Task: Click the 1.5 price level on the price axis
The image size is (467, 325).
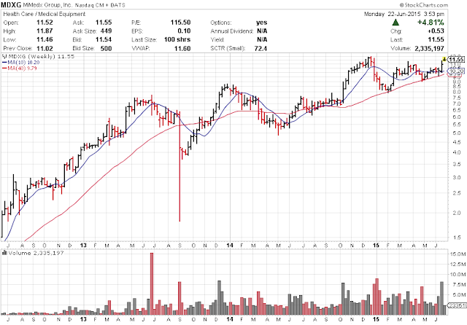Action: pos(457,238)
